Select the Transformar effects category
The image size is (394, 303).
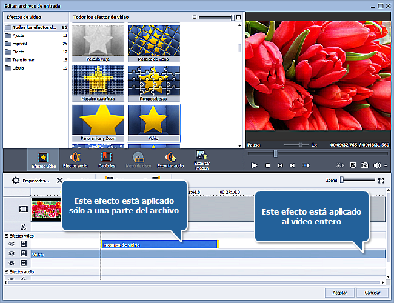tap(24, 60)
